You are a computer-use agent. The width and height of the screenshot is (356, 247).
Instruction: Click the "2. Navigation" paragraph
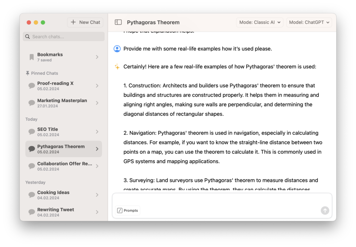pos(223,147)
